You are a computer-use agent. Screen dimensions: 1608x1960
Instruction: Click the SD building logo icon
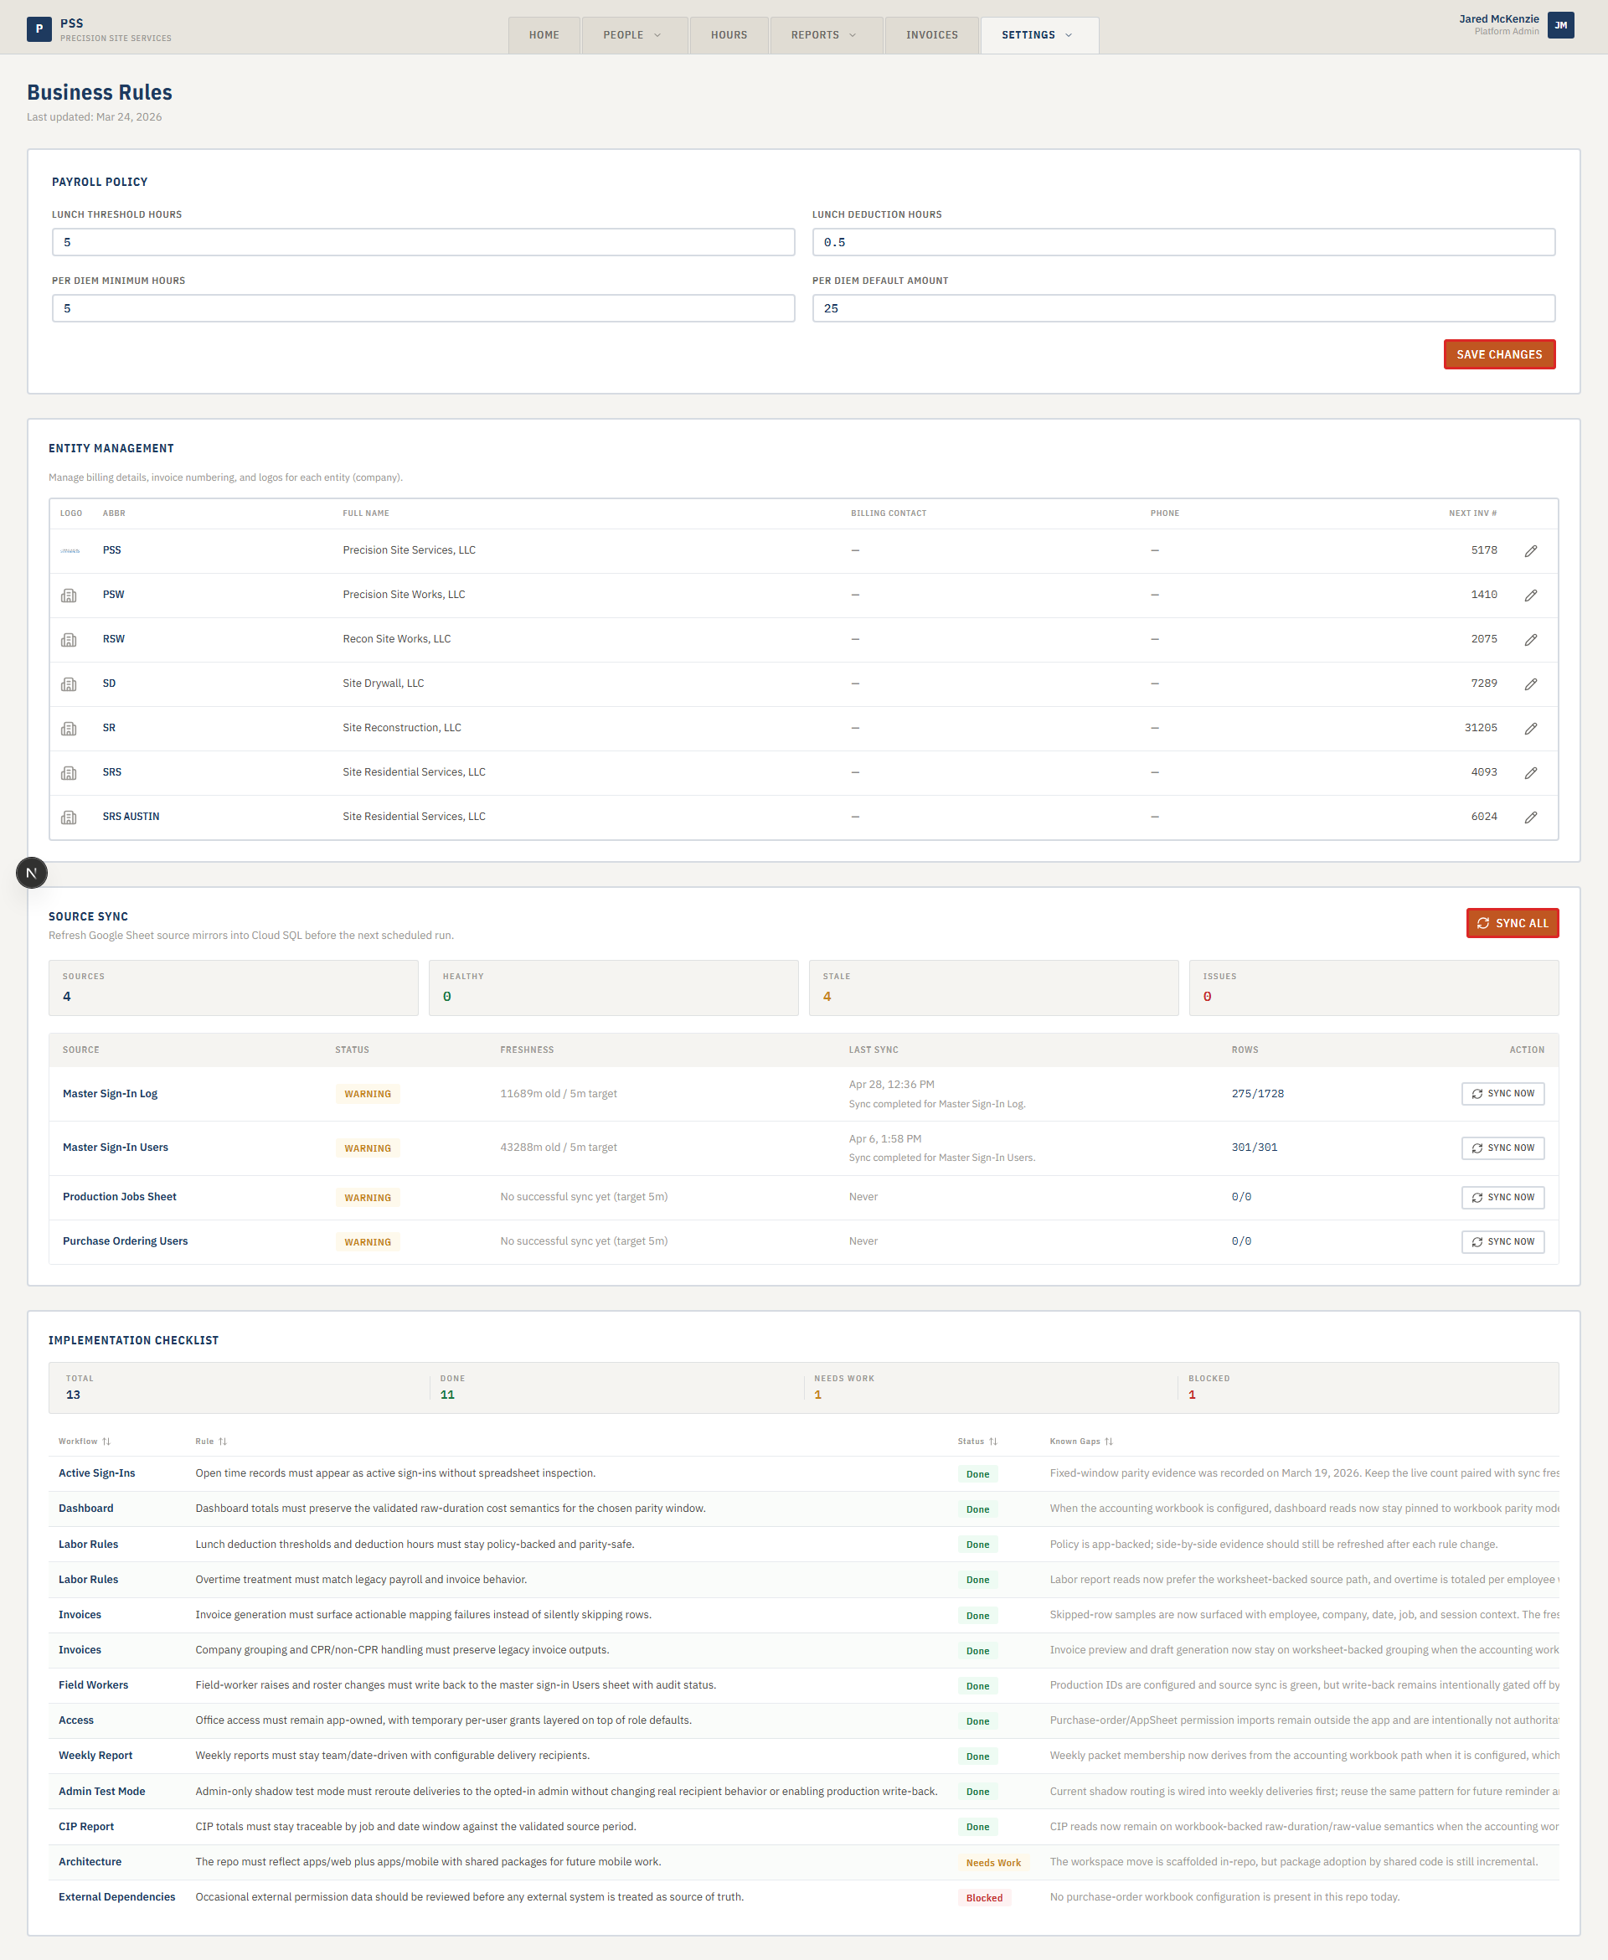pyautogui.click(x=69, y=684)
